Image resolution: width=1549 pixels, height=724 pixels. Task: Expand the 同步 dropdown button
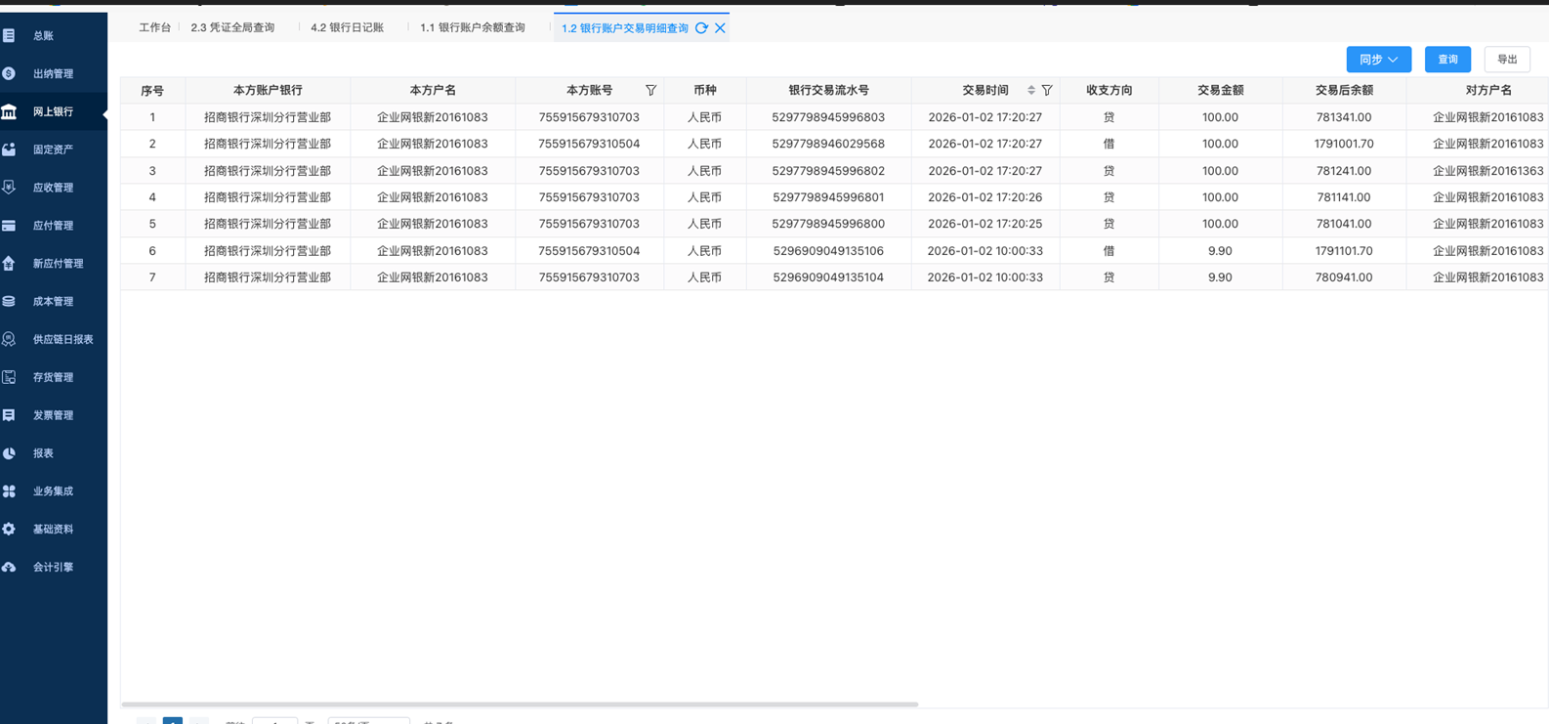click(1378, 60)
